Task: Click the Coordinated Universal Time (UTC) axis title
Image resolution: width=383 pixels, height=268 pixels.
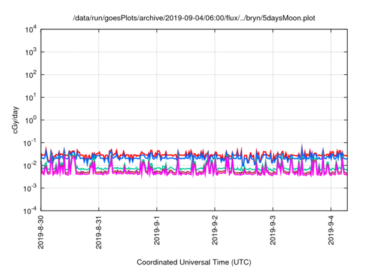Action: (194, 262)
